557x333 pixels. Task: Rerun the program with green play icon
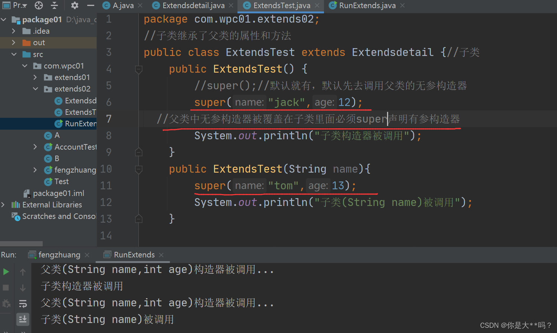[x=6, y=272]
